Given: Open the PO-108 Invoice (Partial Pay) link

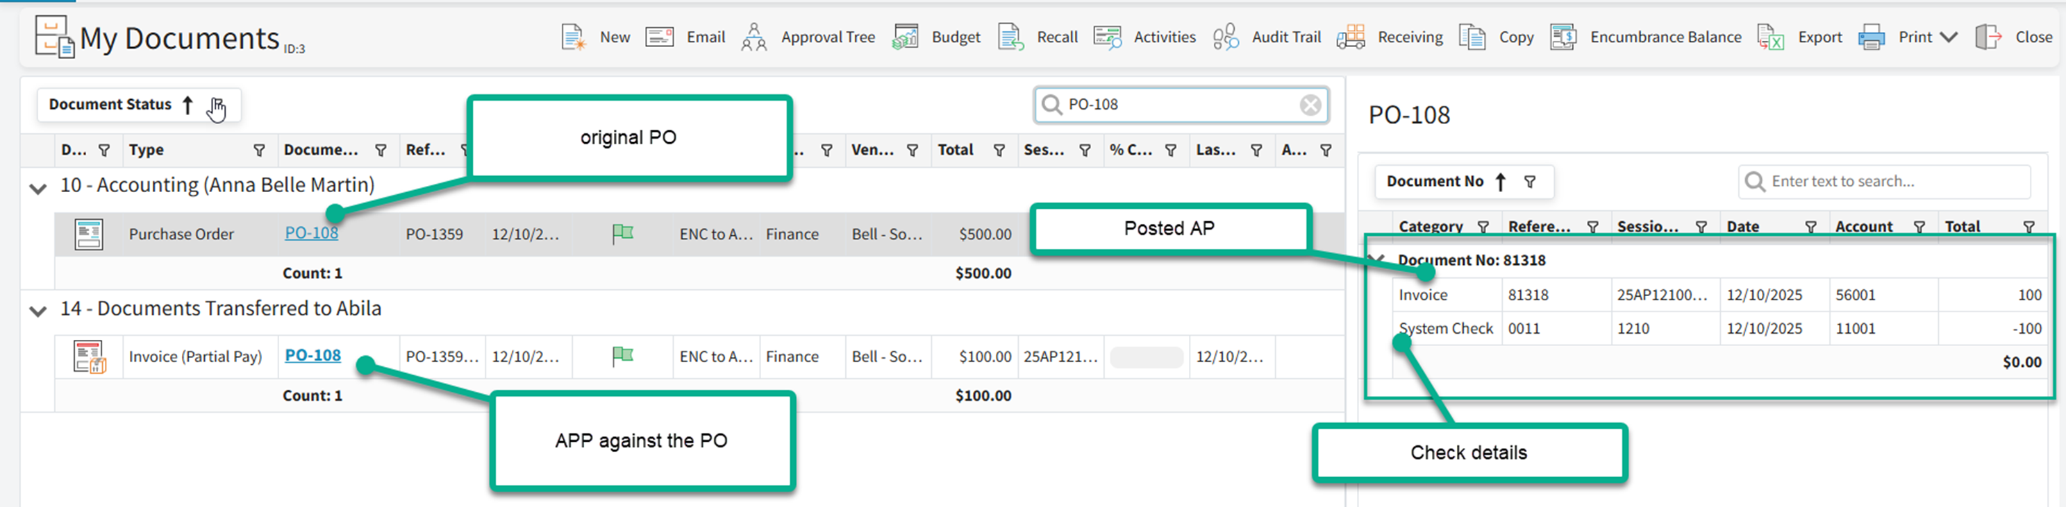Looking at the screenshot, I should point(313,356).
